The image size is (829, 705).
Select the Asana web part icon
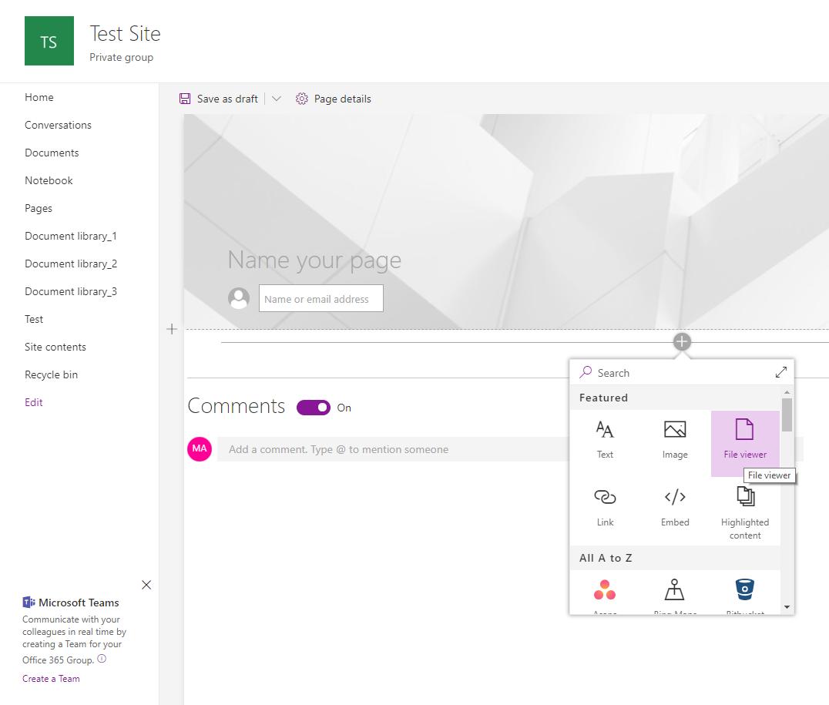605,589
